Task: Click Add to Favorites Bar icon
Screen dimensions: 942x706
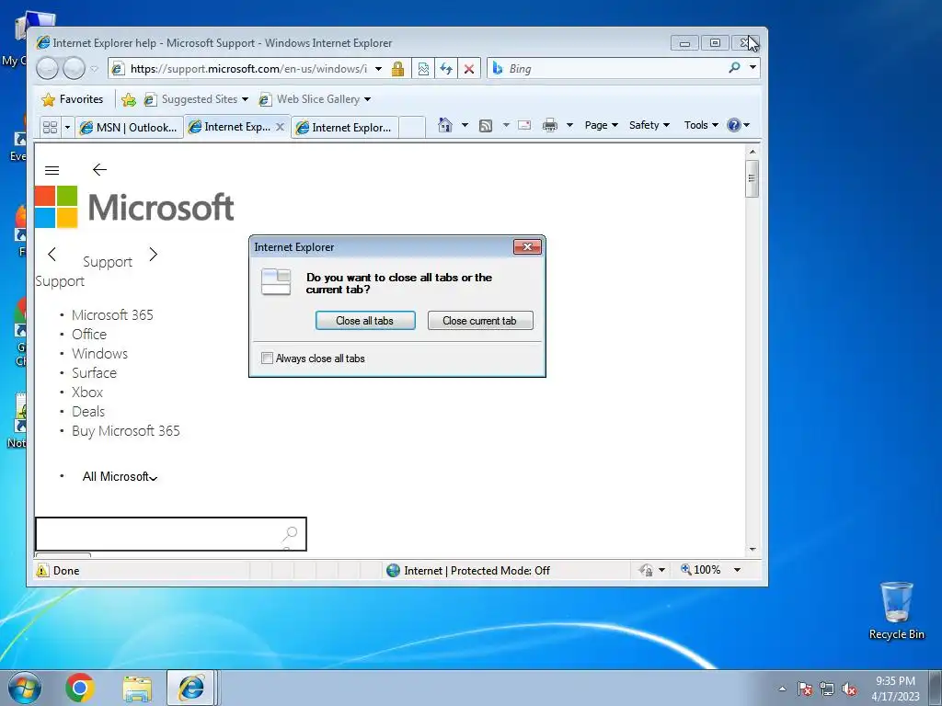Action: [x=129, y=99]
